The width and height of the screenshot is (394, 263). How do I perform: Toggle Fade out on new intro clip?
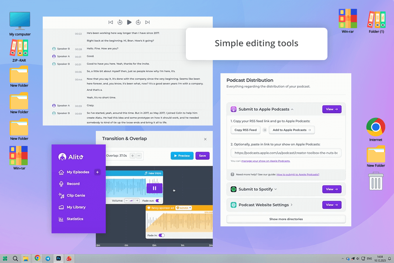158,201
